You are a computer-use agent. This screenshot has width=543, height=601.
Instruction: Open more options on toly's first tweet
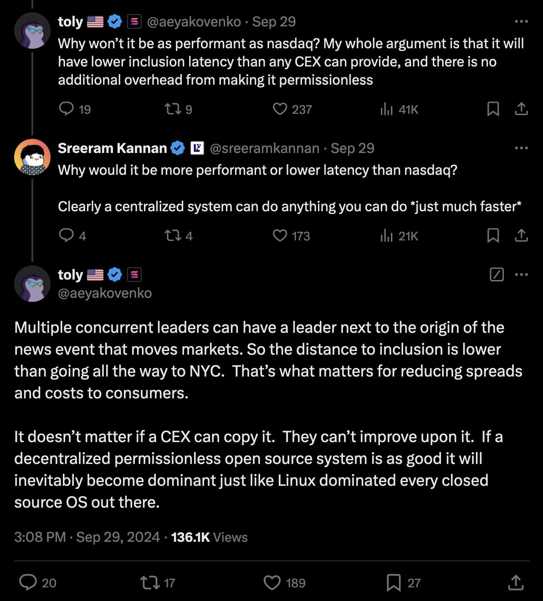(x=521, y=21)
